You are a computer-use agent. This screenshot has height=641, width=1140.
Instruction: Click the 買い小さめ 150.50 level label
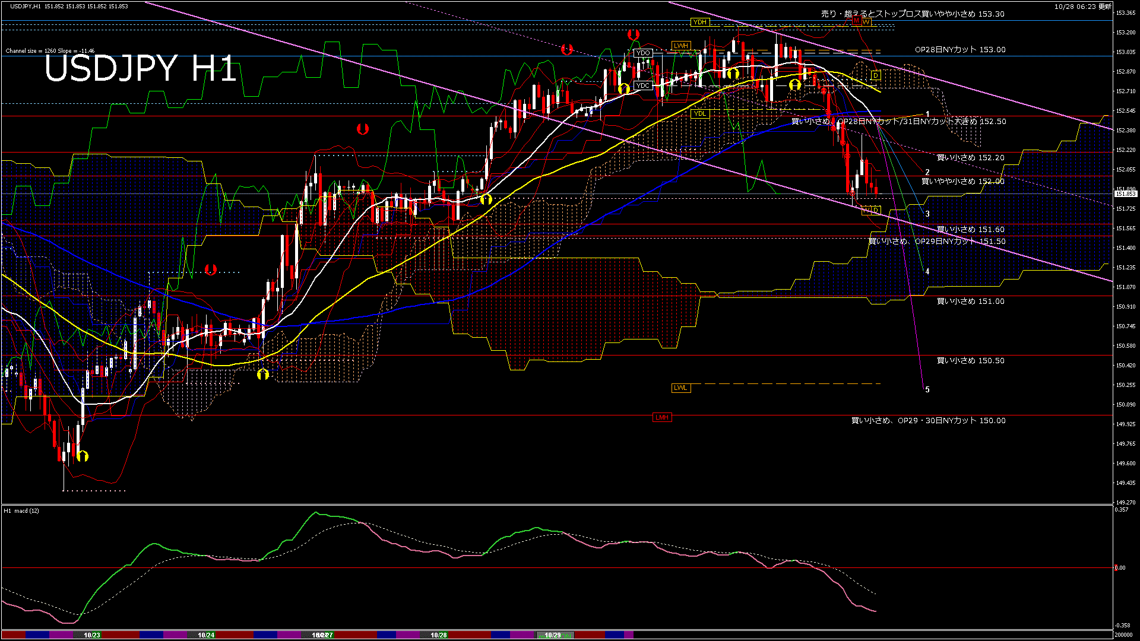970,361
